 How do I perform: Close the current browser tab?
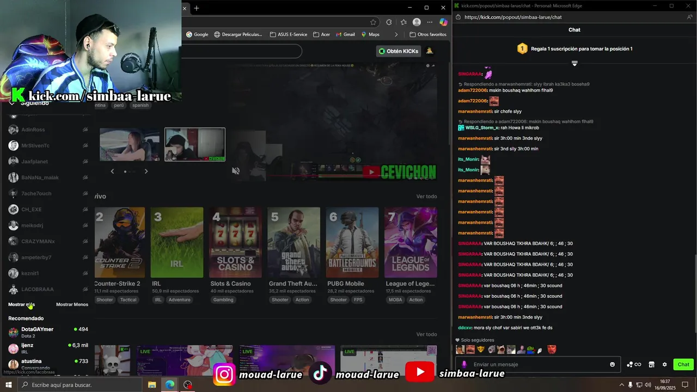(185, 8)
